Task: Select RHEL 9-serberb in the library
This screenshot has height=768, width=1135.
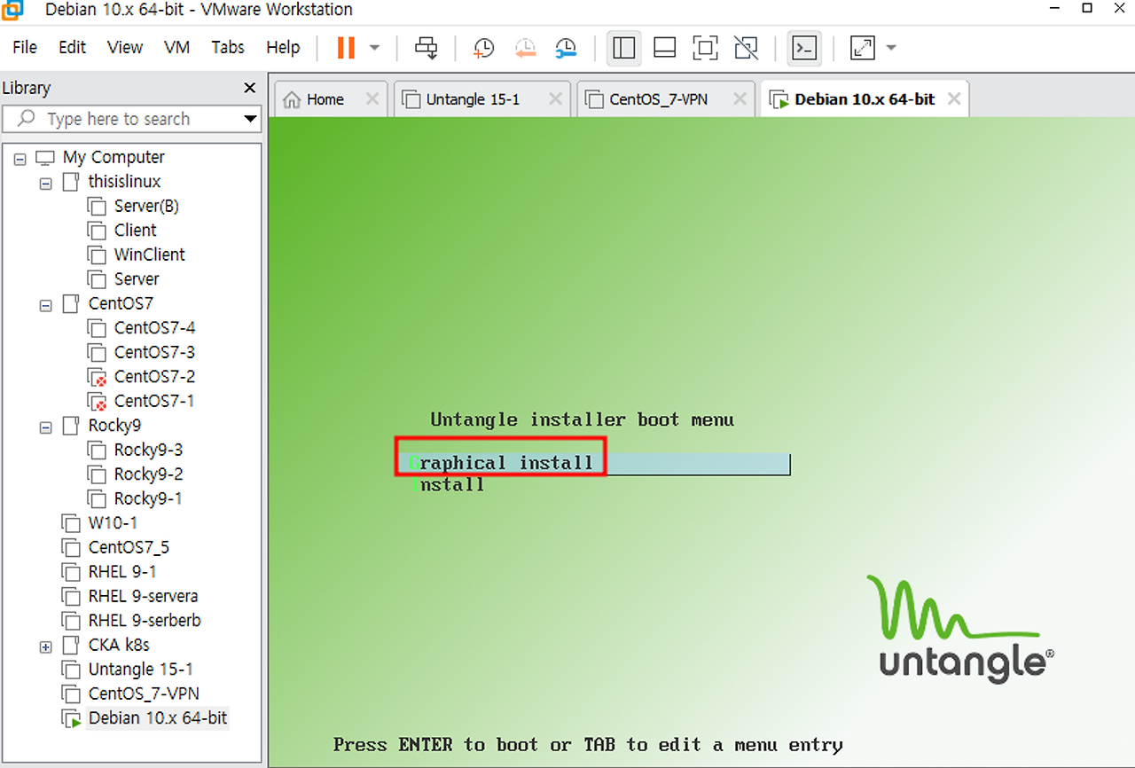Action: tap(145, 620)
